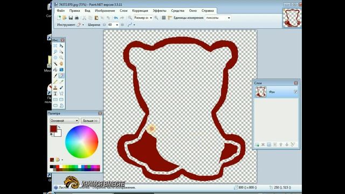Open the Ширина width dropdown arrow
The image size is (345, 194).
pos(117,25)
